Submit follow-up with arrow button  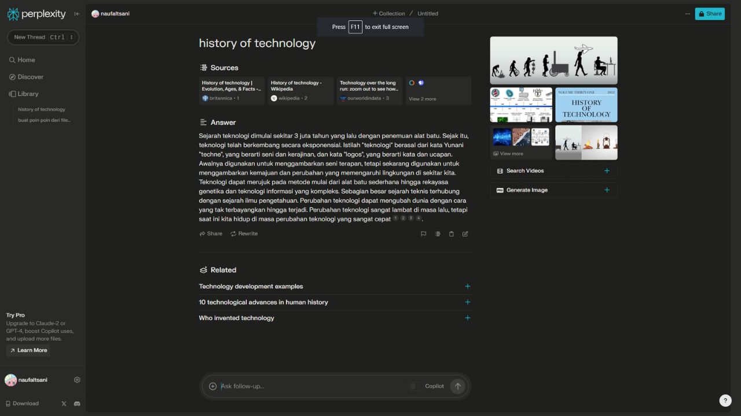(x=457, y=387)
